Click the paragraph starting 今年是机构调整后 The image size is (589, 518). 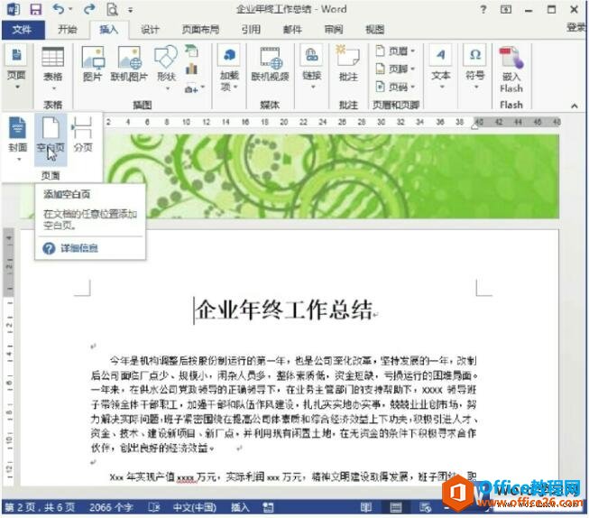point(284,404)
